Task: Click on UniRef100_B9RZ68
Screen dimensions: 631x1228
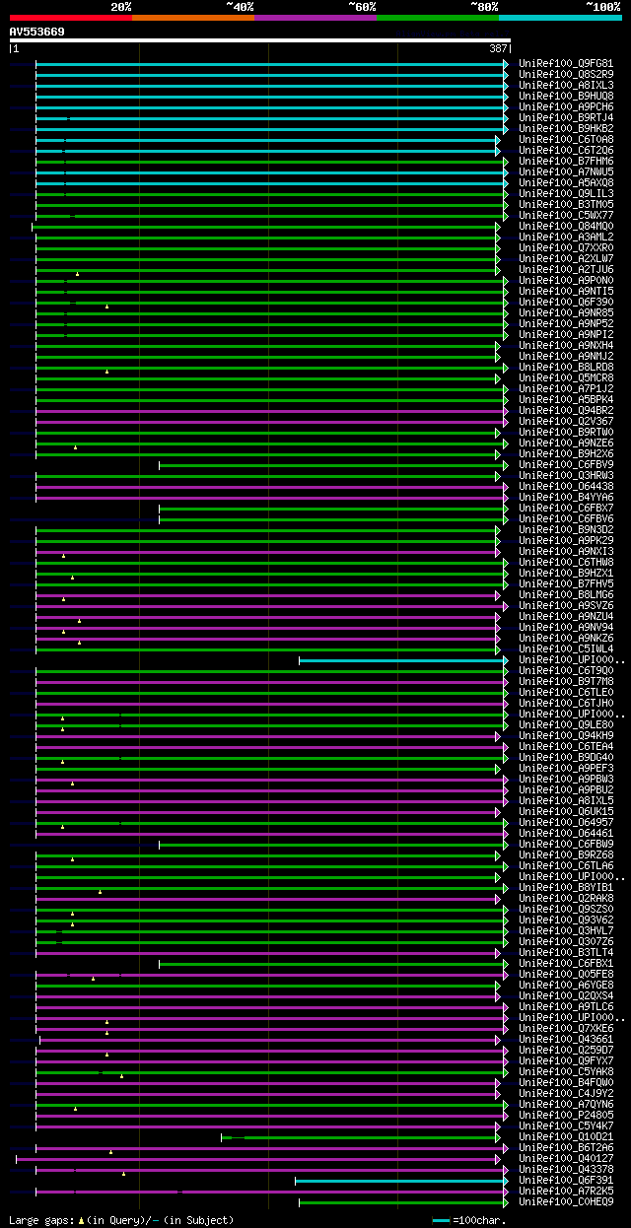Action: coord(567,855)
